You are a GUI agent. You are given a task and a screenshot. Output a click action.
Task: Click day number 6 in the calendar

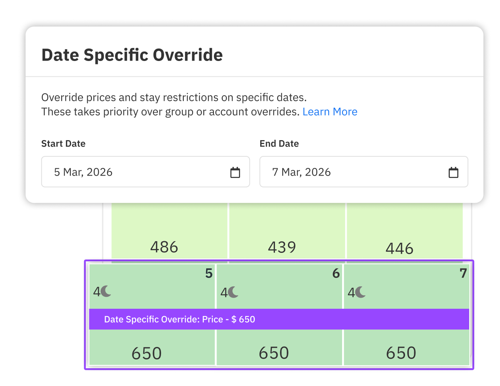click(x=336, y=273)
